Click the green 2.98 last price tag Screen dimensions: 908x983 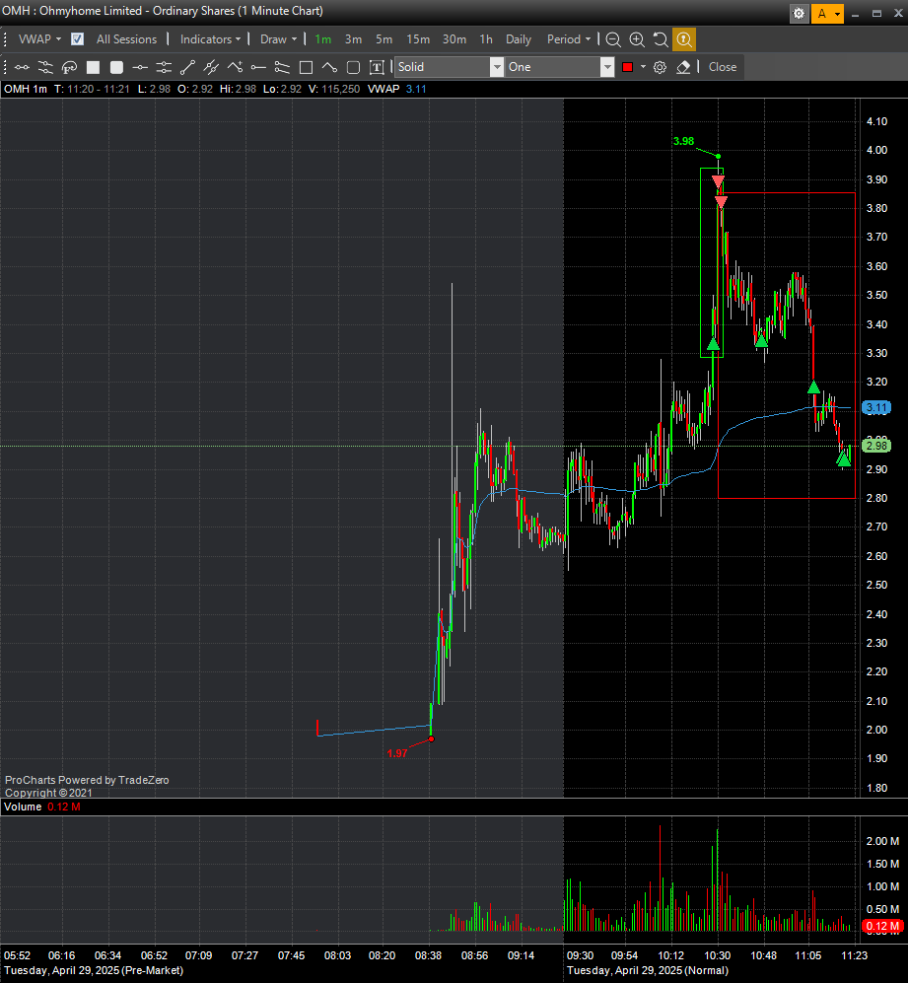tap(876, 446)
